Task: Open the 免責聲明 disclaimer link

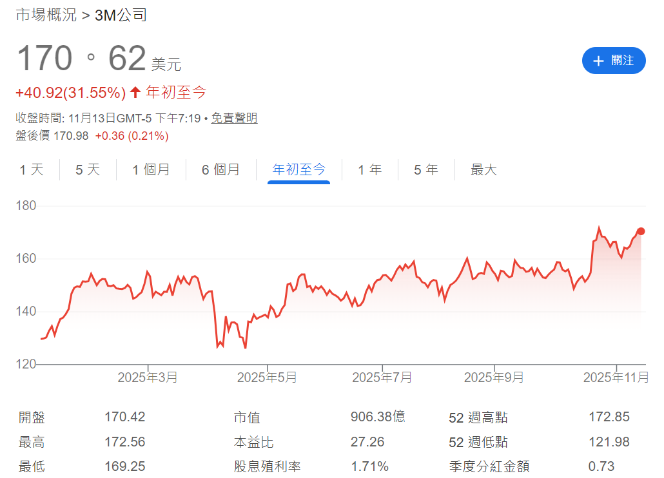Action: click(234, 120)
